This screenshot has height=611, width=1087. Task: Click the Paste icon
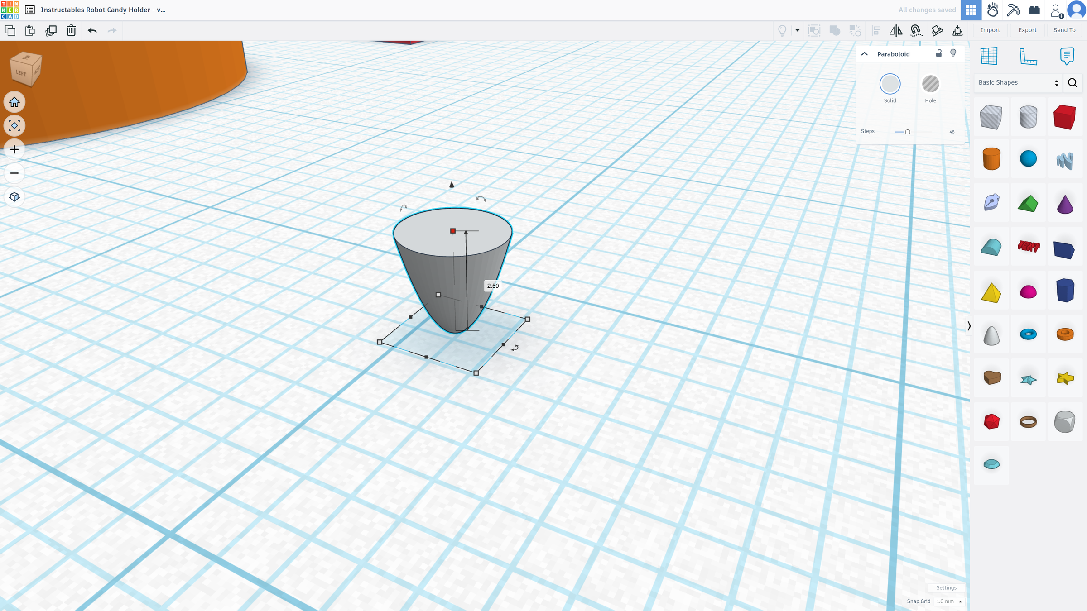click(x=30, y=30)
